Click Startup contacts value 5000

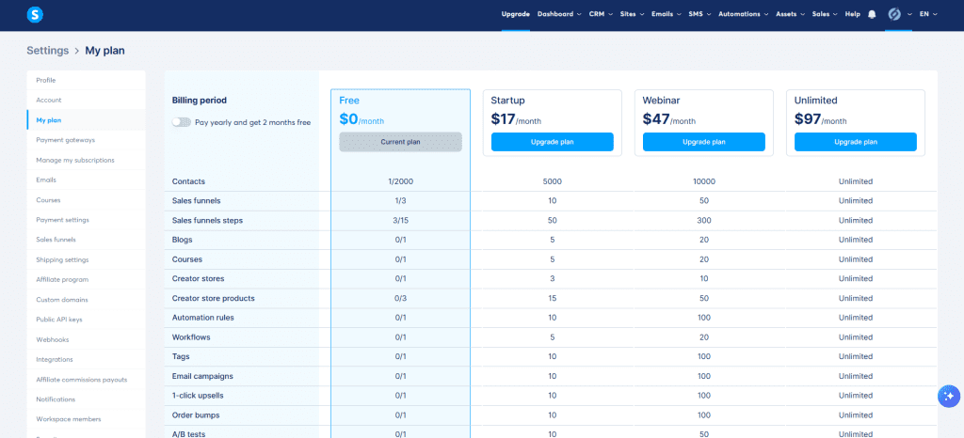coord(552,181)
